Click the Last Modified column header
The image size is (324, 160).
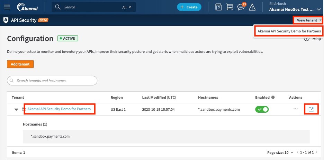(159, 97)
